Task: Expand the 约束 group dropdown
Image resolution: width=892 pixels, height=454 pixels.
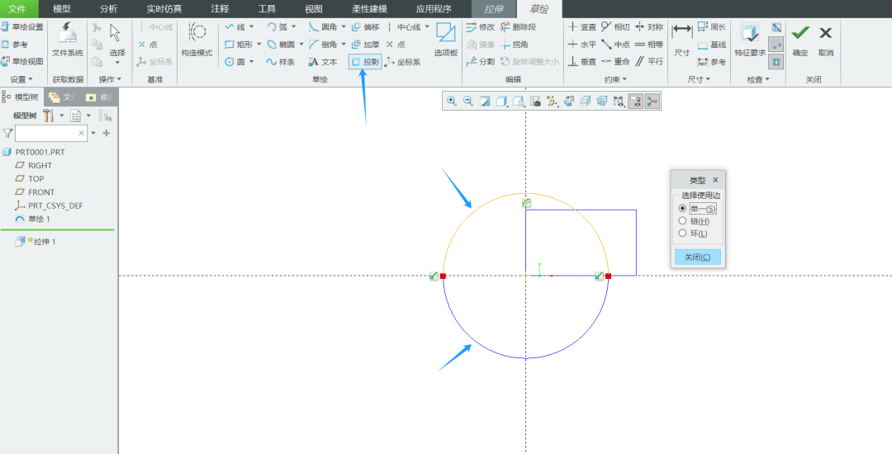Action: coord(624,79)
